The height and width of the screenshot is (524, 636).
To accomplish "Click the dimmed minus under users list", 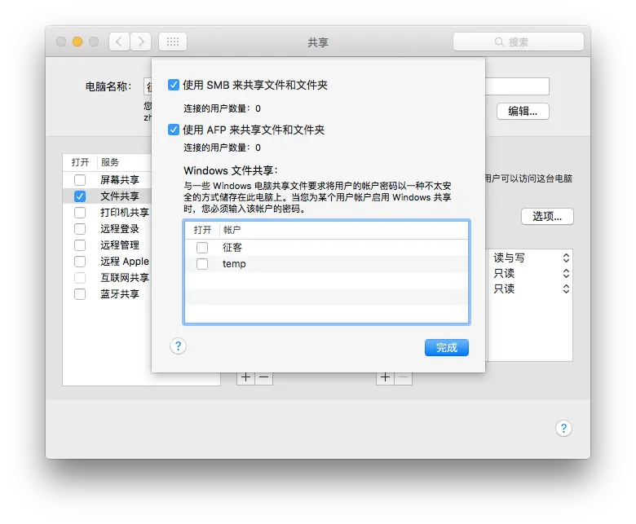I will pos(403,378).
